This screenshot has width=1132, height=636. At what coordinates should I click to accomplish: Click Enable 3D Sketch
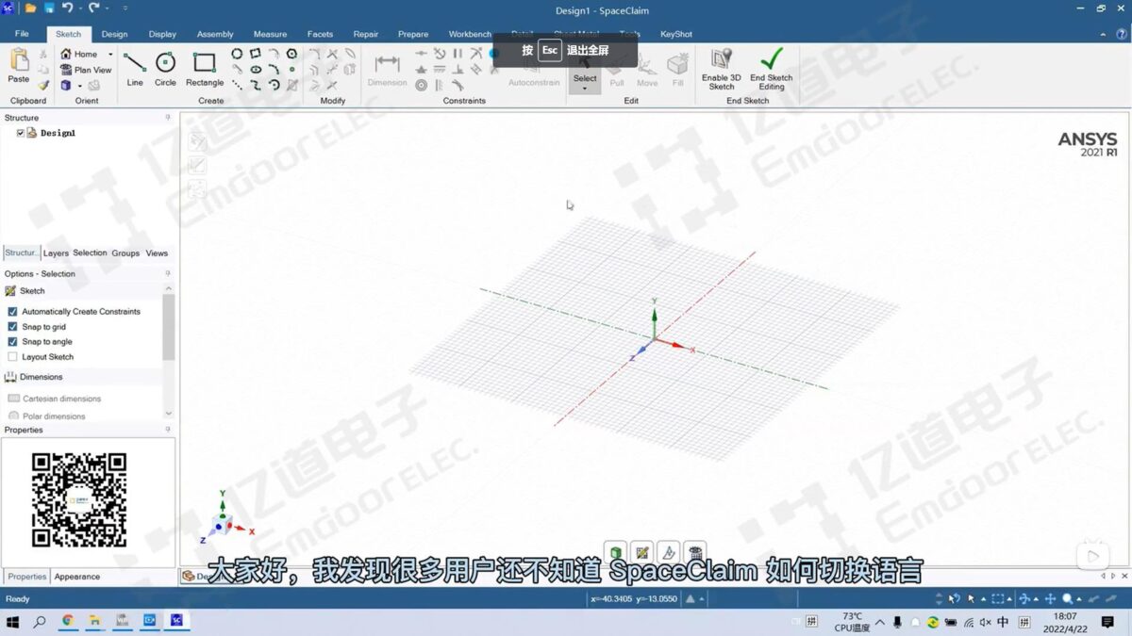(722, 70)
